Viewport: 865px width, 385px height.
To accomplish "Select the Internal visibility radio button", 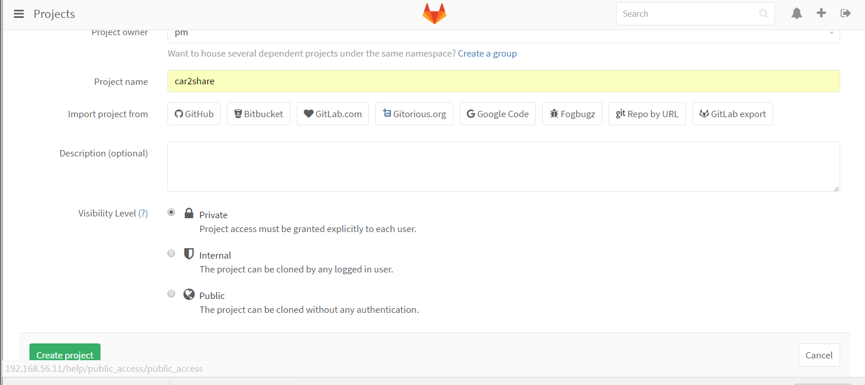I will tap(171, 253).
